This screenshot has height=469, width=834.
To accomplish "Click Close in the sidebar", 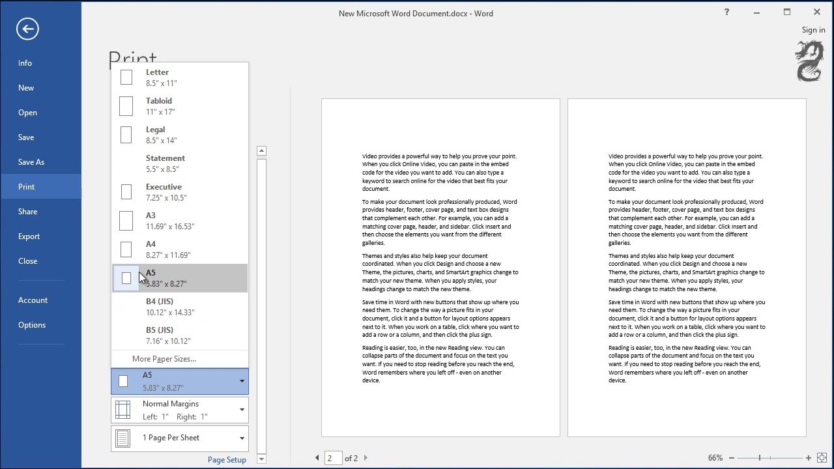I will tap(40, 261).
